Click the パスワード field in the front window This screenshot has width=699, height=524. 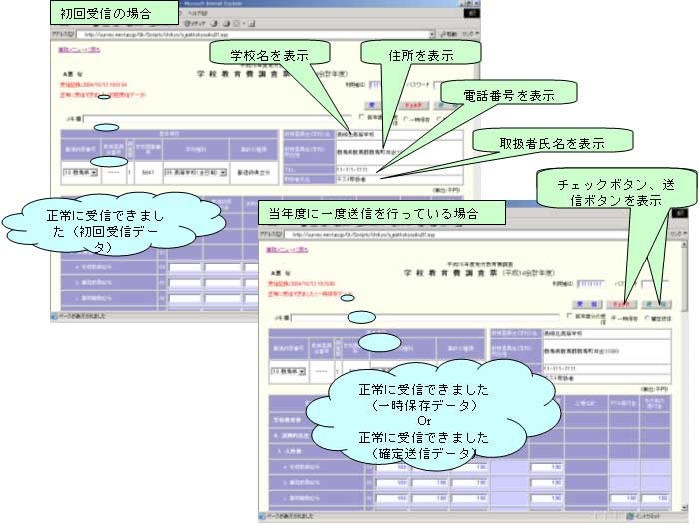click(x=655, y=283)
